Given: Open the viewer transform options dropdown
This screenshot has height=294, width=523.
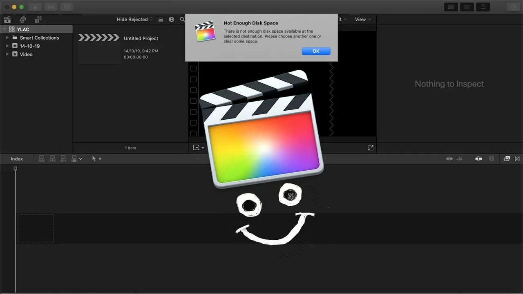Looking at the screenshot, I should (x=199, y=148).
